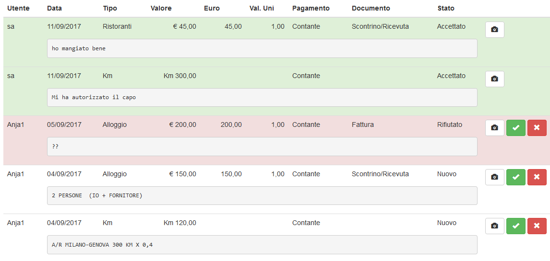The height and width of the screenshot is (261, 550).
Task: Click the Tipo column header
Action: [110, 8]
